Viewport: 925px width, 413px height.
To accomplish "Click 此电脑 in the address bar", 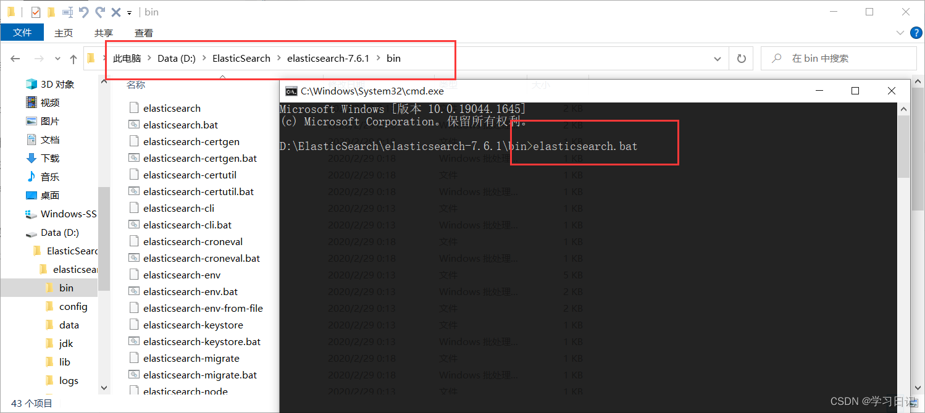I will coord(127,59).
